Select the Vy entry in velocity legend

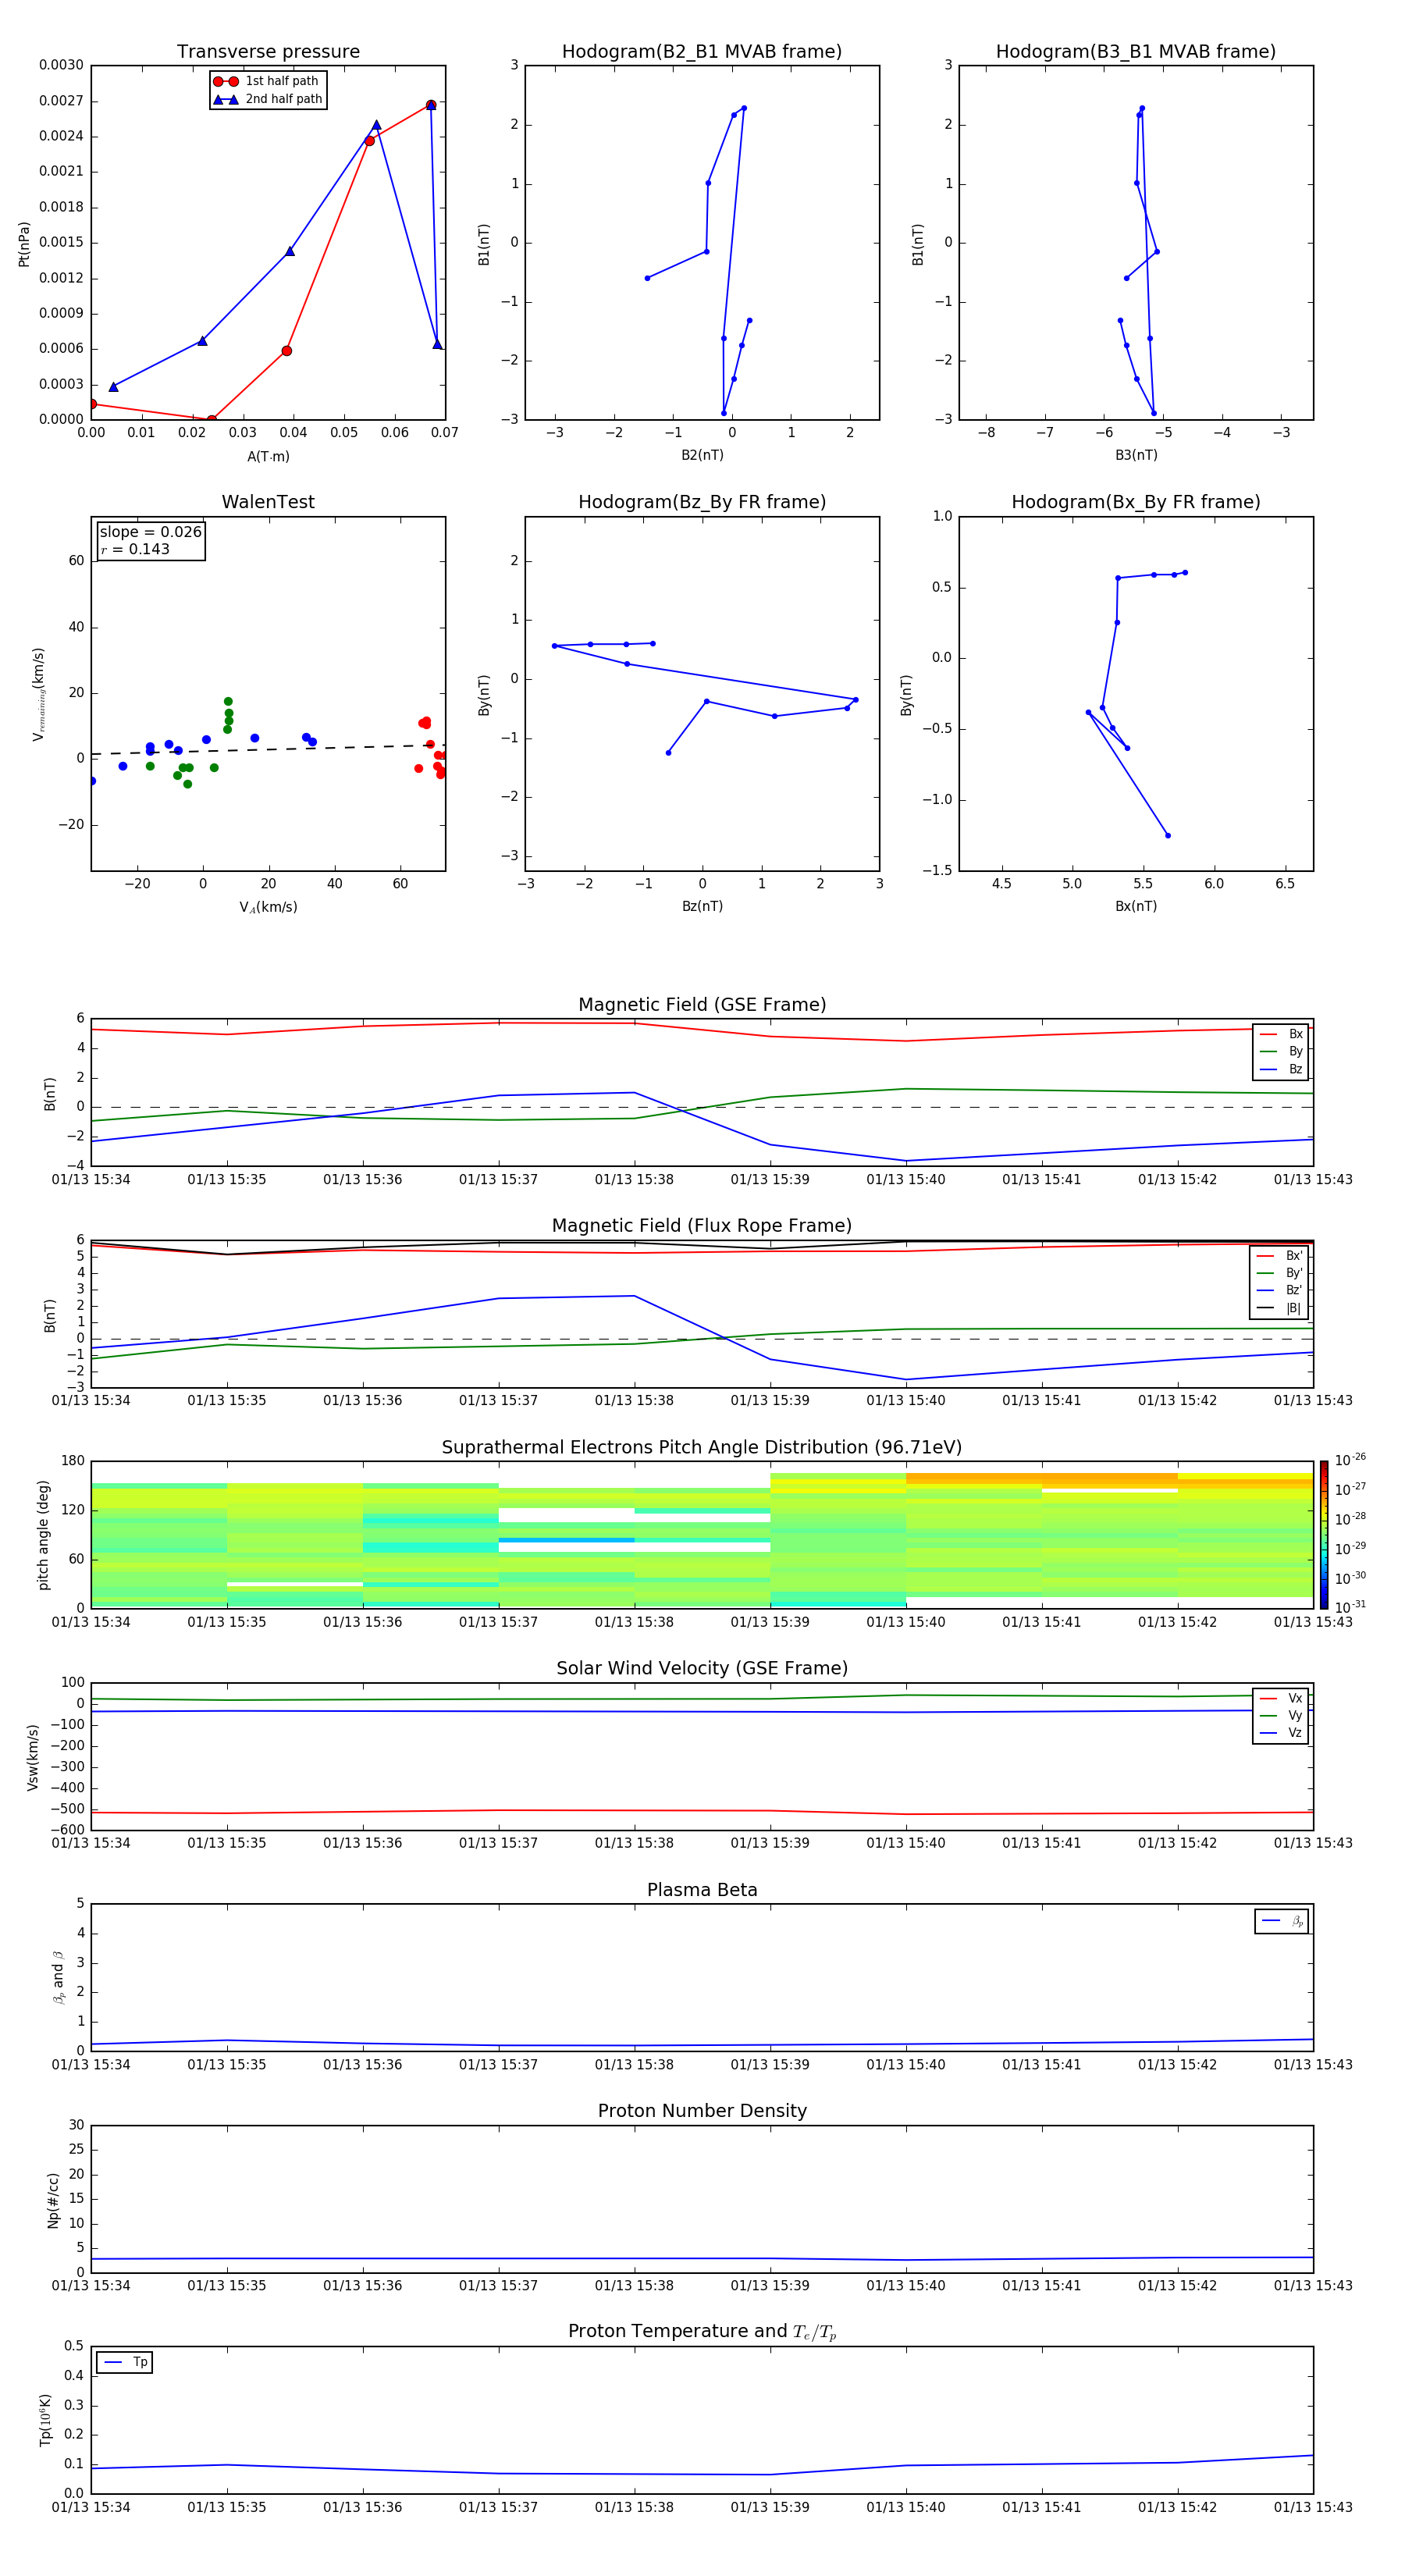[x=1281, y=1715]
